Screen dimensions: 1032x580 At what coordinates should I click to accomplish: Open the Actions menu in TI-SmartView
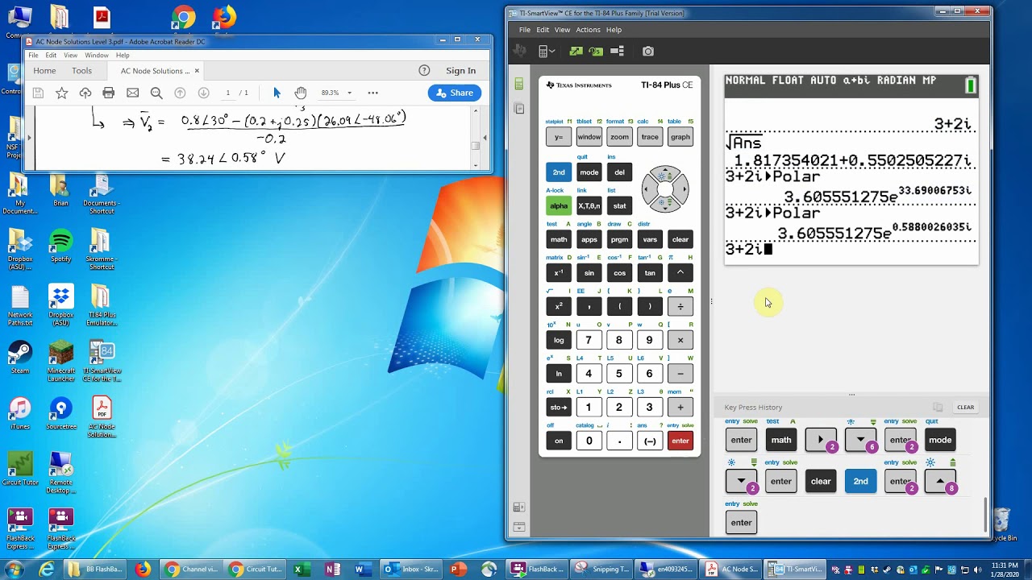(x=588, y=30)
